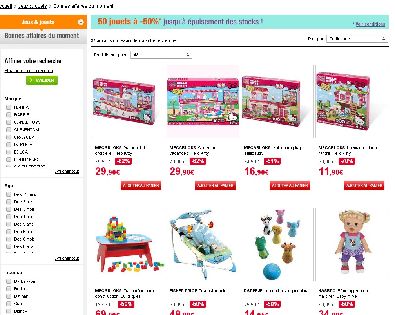Select the Batman licence checkbox
Viewport: 395px width, 315px height.
tap(9, 296)
